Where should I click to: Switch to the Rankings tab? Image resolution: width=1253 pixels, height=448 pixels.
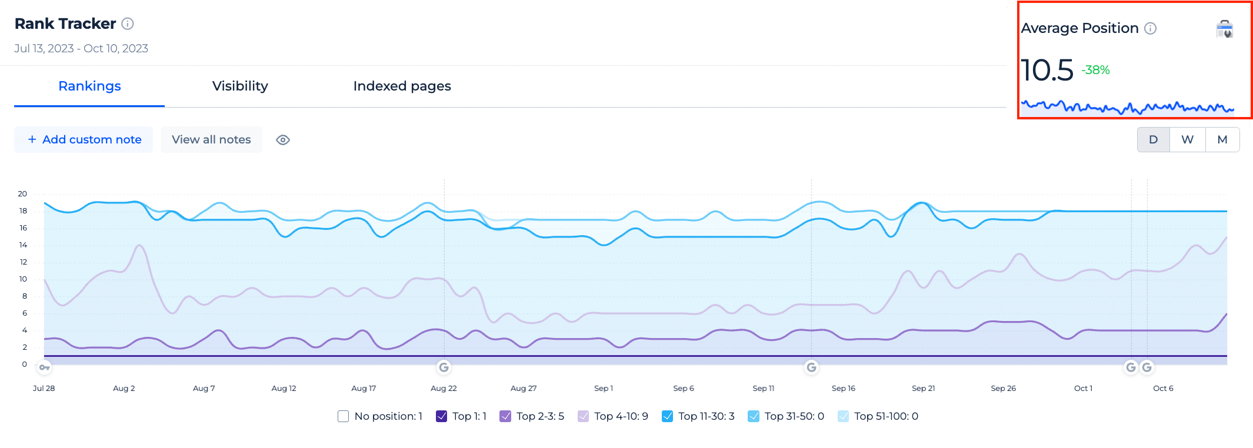point(89,86)
